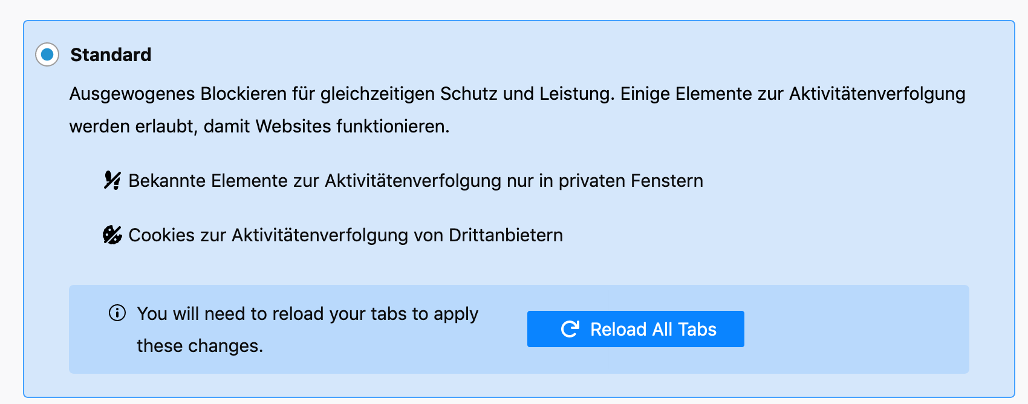The width and height of the screenshot is (1028, 404).
Task: Click the words 'Reload All Tabs' label
Action: (x=653, y=330)
